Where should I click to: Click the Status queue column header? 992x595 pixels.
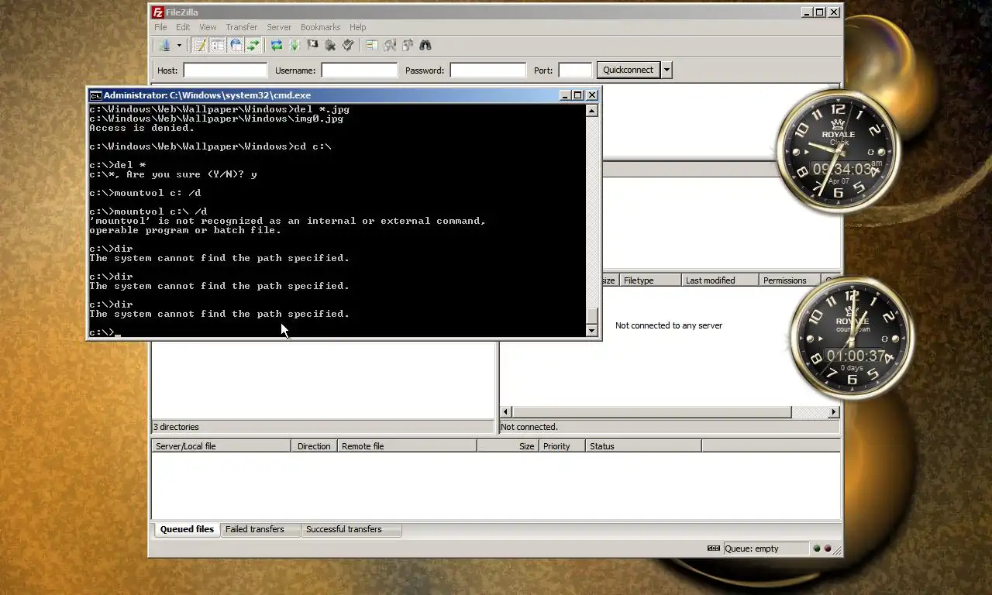[x=643, y=446]
